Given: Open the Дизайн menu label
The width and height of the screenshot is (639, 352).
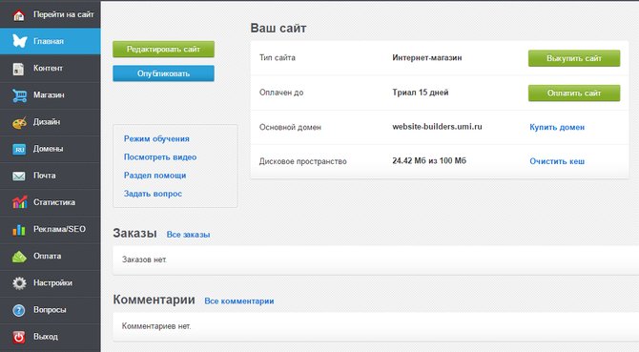Looking at the screenshot, I should [x=47, y=122].
